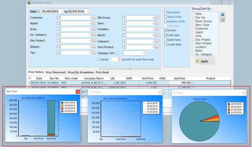Open Location lookup ellipsis button
Screen dimensions: 252x147
157,29
